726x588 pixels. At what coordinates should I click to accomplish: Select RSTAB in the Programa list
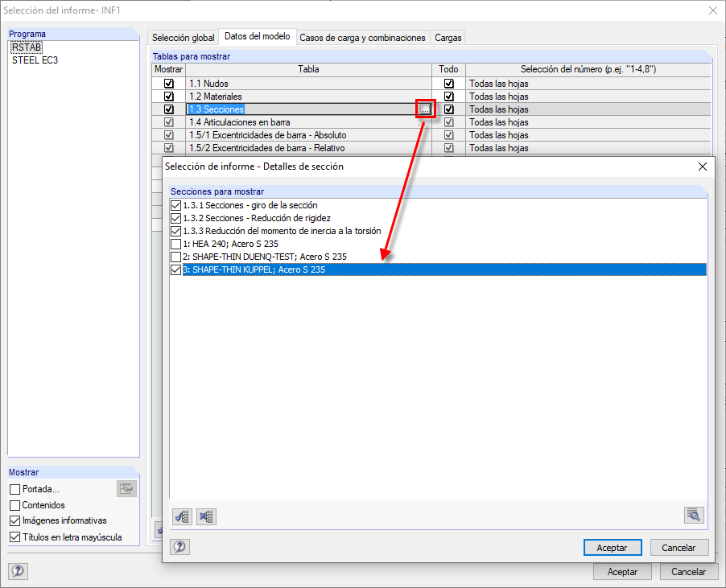pyautogui.click(x=27, y=47)
